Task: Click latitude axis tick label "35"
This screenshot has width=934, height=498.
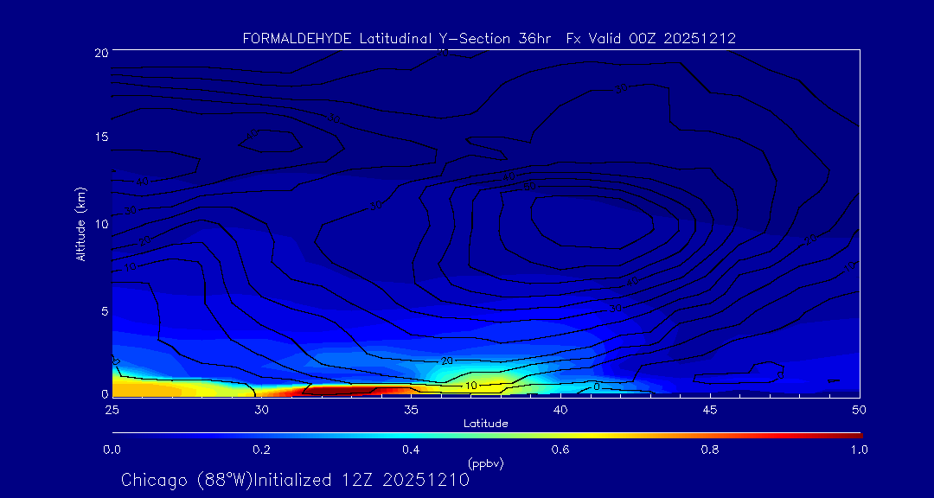Action: point(411,410)
